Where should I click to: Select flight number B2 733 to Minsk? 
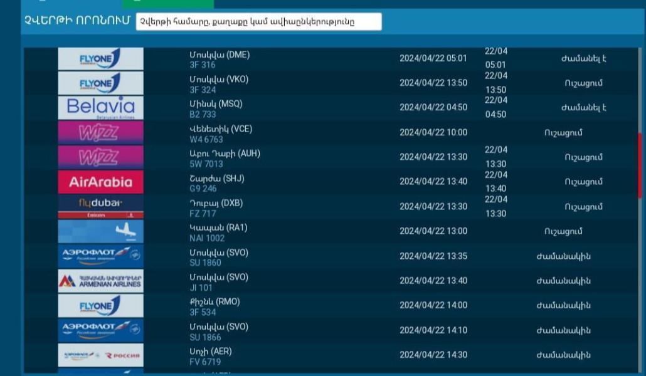point(203,115)
